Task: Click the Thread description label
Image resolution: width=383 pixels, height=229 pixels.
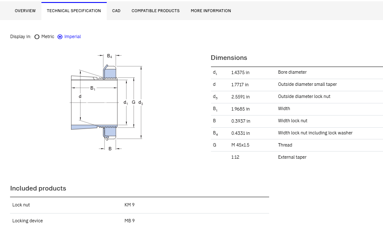Action: 285,145
